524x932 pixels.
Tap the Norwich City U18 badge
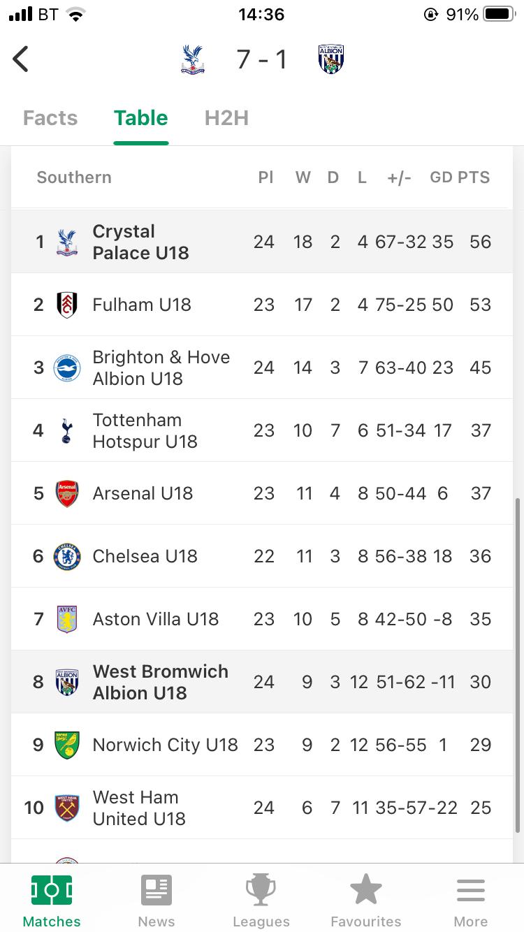(67, 745)
